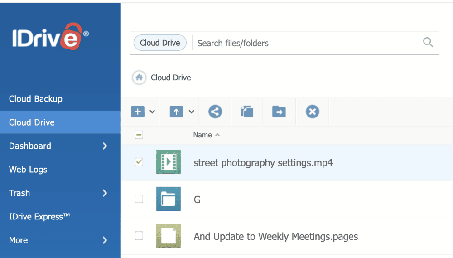Viewport: 453px width, 258px height.
Task: Expand the Dashboard submenu
Action: pyautogui.click(x=105, y=146)
